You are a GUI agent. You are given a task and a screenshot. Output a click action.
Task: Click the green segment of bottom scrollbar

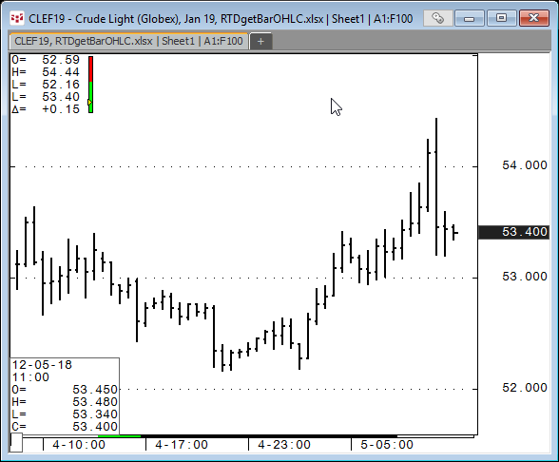(120, 435)
